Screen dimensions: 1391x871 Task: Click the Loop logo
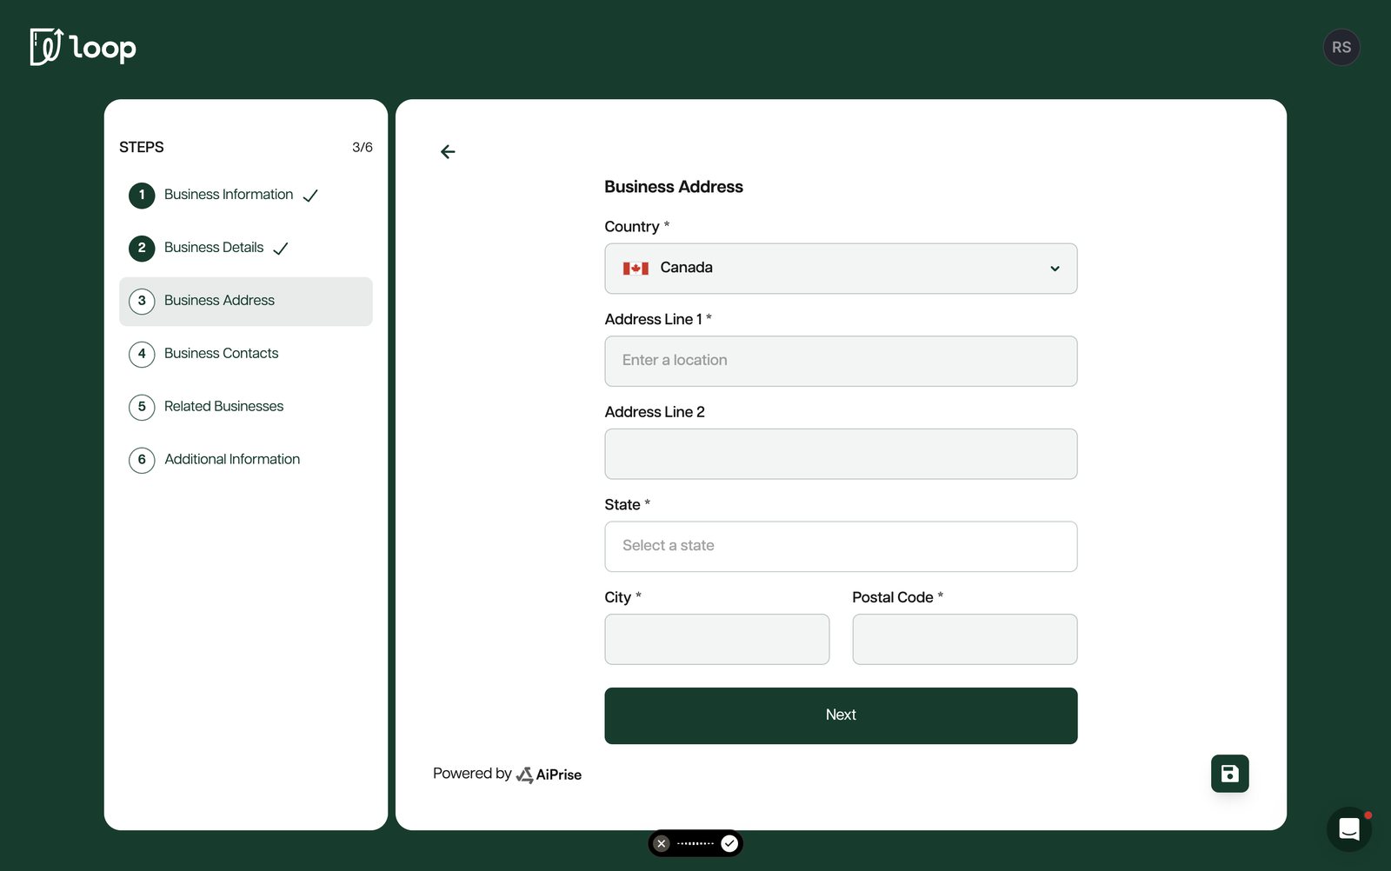coord(83,47)
